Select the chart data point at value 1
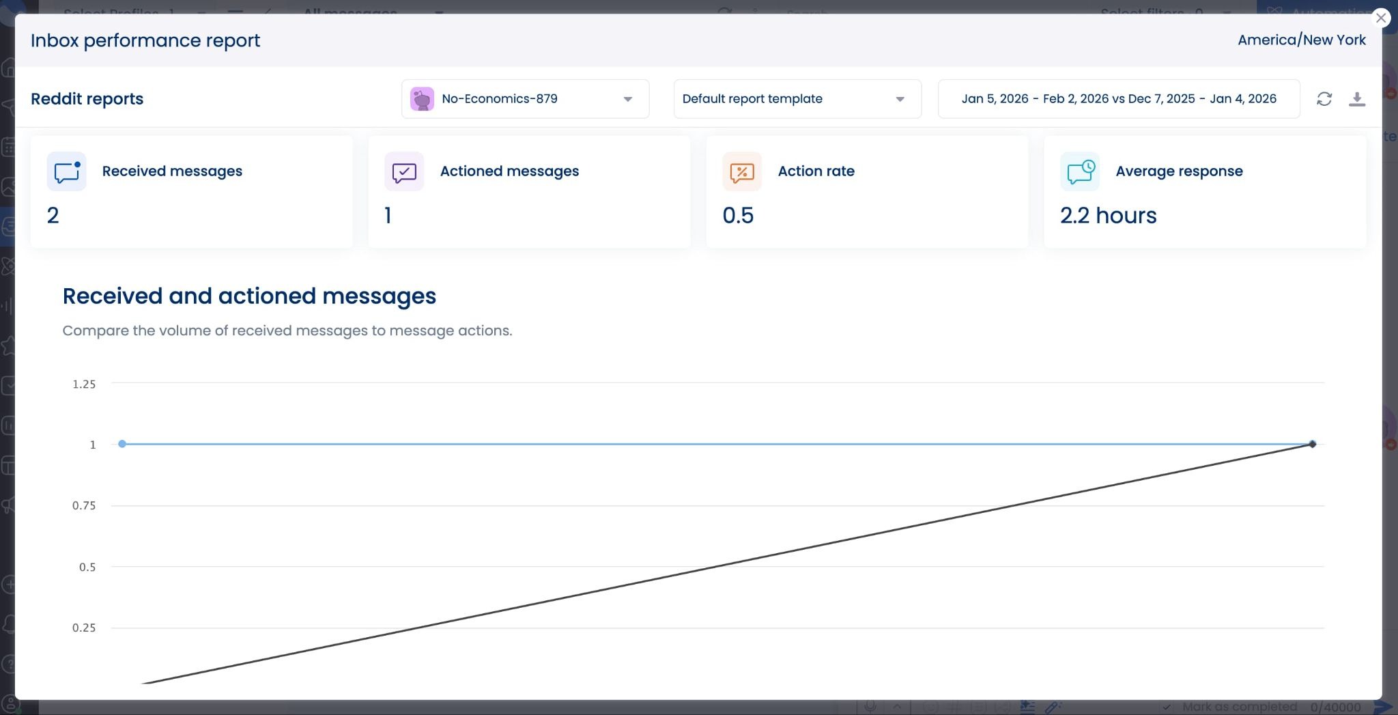 122,444
